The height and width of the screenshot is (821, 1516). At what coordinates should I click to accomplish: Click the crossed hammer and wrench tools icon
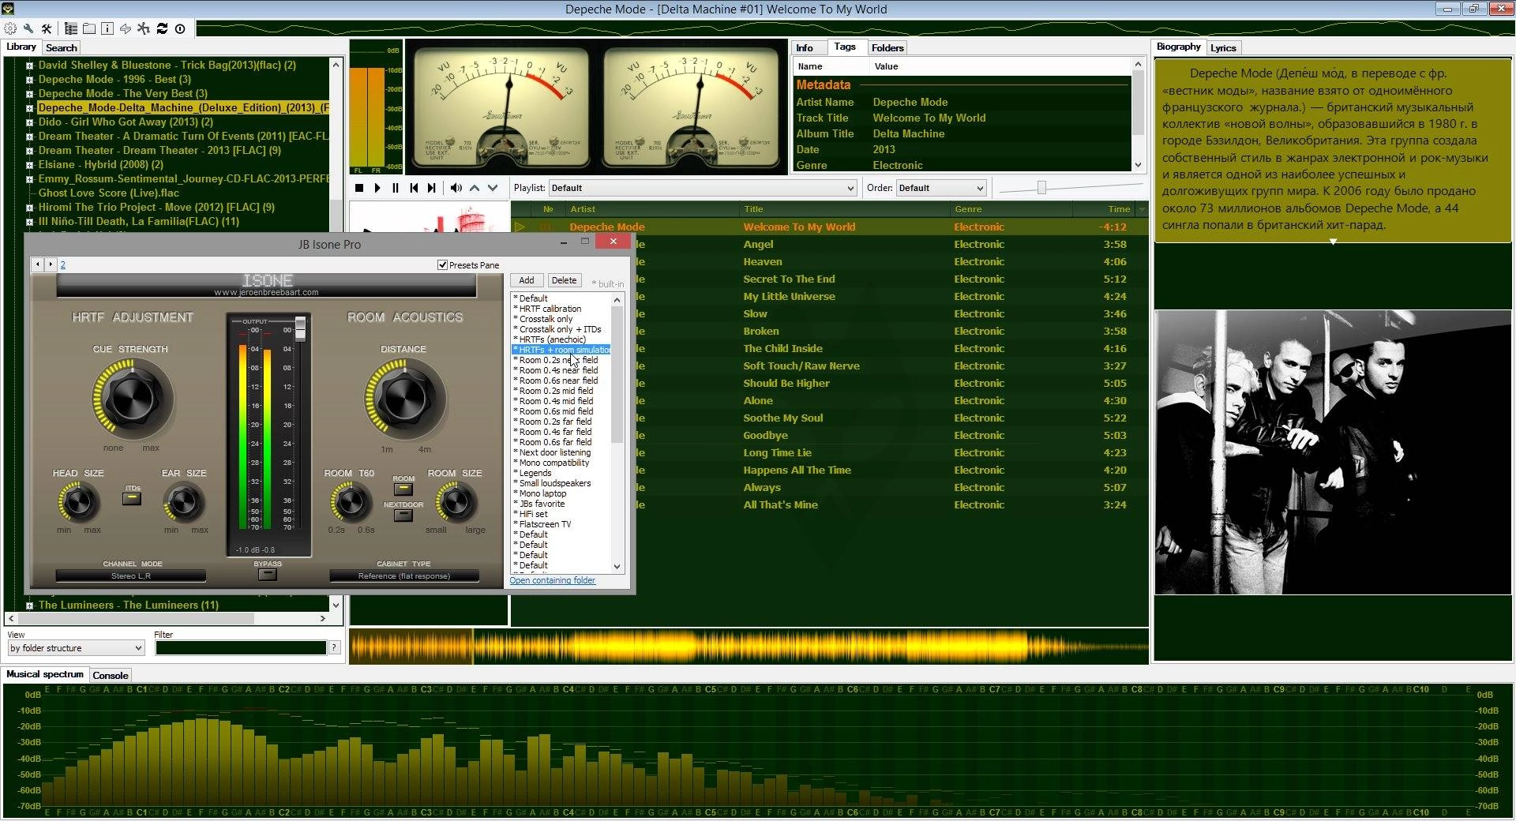pyautogui.click(x=47, y=28)
